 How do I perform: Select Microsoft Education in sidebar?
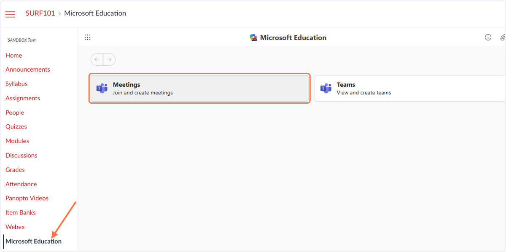[x=34, y=241]
